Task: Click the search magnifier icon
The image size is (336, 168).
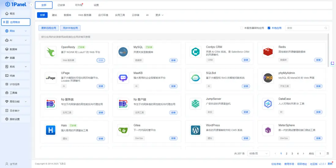Action: 326,28
